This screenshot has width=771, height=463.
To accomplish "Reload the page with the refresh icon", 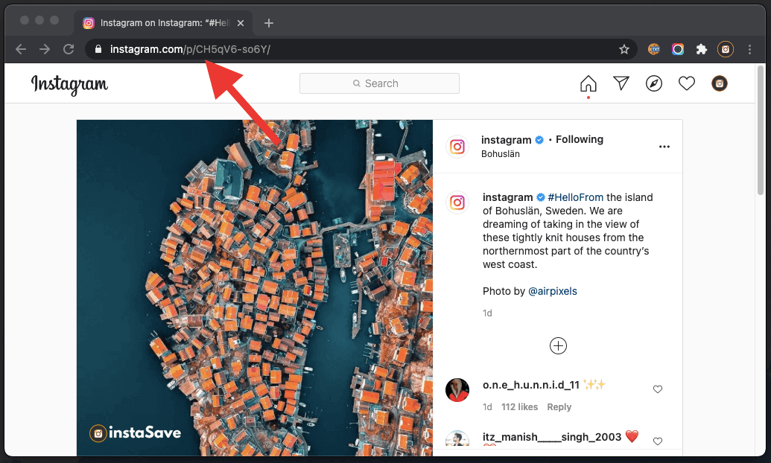I will tap(69, 48).
